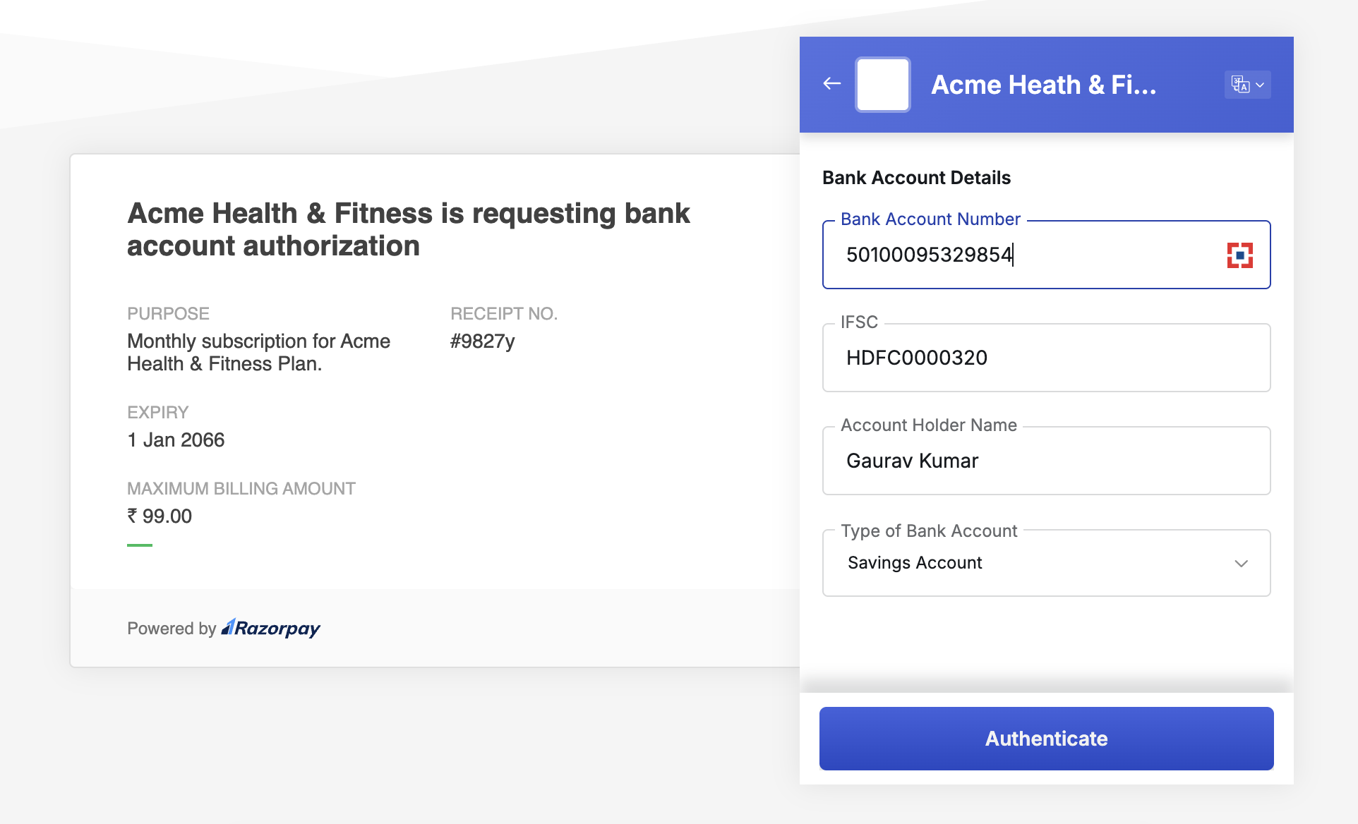Select the IFSC field containing HDFC0000320

(1046, 358)
